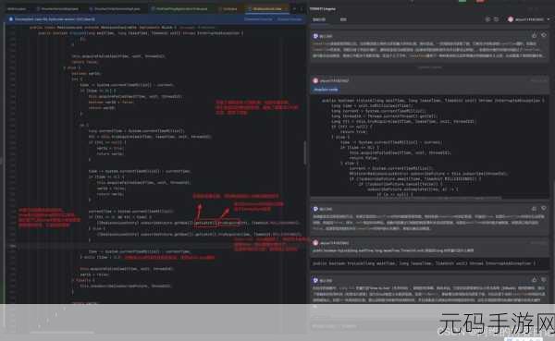Click the decompiled file info icon in banner
The height and width of the screenshot is (341, 555).
point(11,19)
